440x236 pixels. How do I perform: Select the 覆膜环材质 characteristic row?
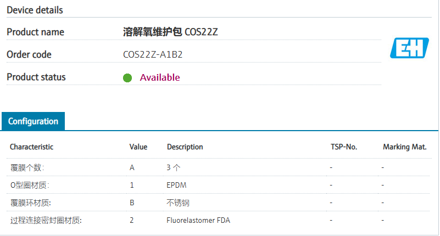pos(27,203)
